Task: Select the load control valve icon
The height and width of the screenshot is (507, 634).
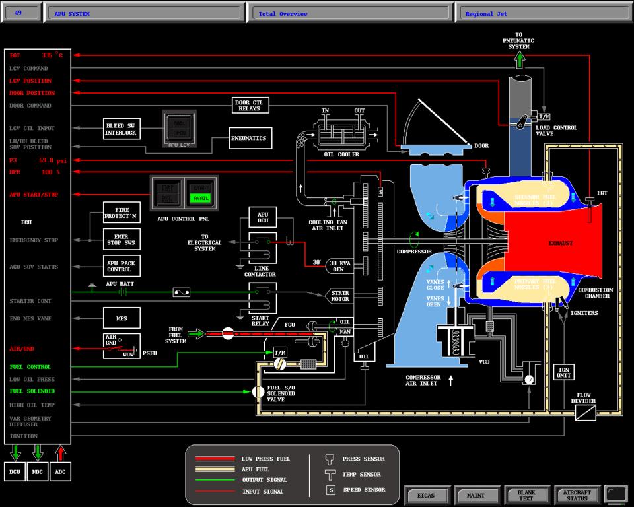Action: 525,121
